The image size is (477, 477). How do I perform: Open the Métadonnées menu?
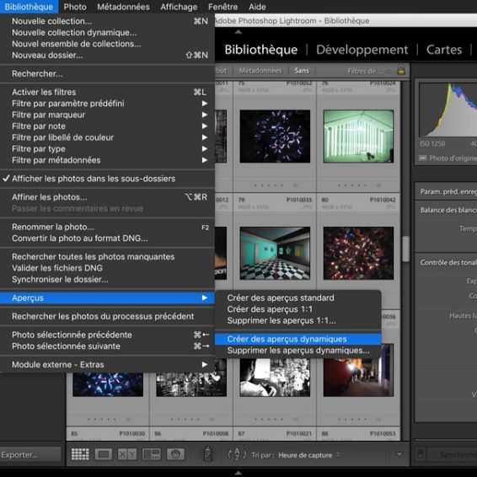click(123, 7)
